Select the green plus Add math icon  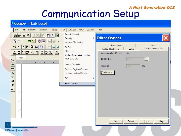point(13,64)
